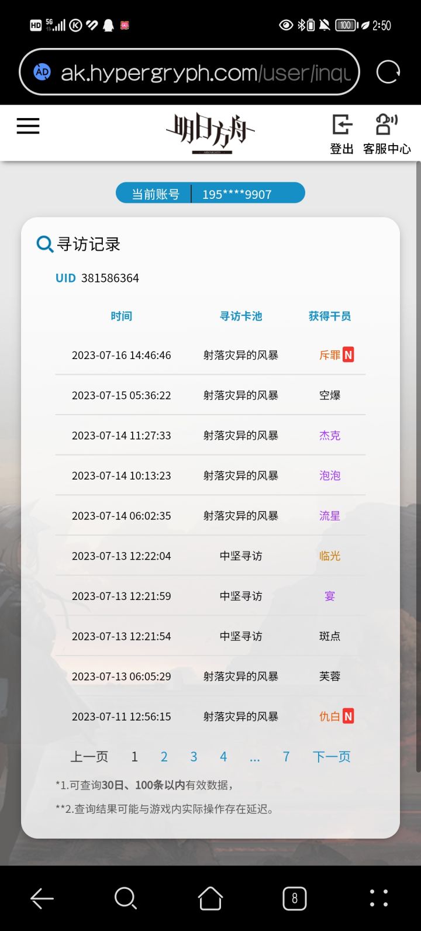The width and height of the screenshot is (421, 931).
Task: Tap timestamp 2023-07-13 12:21:54
Action: tap(122, 636)
